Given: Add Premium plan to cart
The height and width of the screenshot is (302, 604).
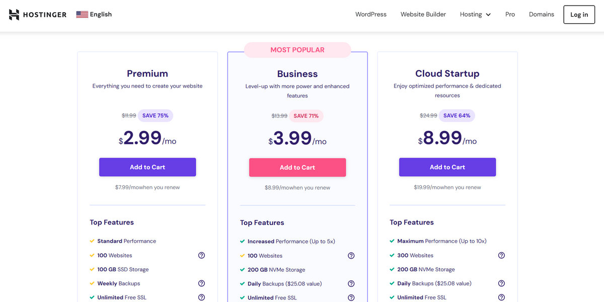Looking at the screenshot, I should tap(147, 167).
